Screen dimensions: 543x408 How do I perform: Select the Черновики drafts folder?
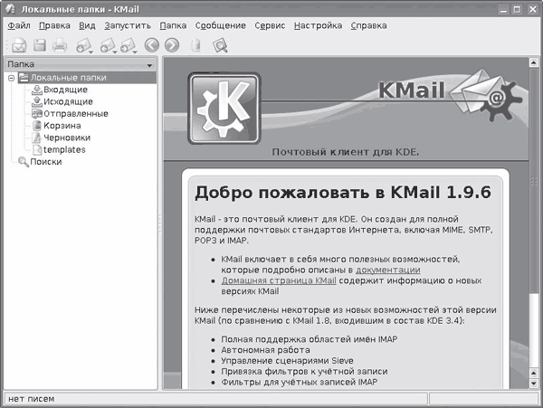(66, 138)
